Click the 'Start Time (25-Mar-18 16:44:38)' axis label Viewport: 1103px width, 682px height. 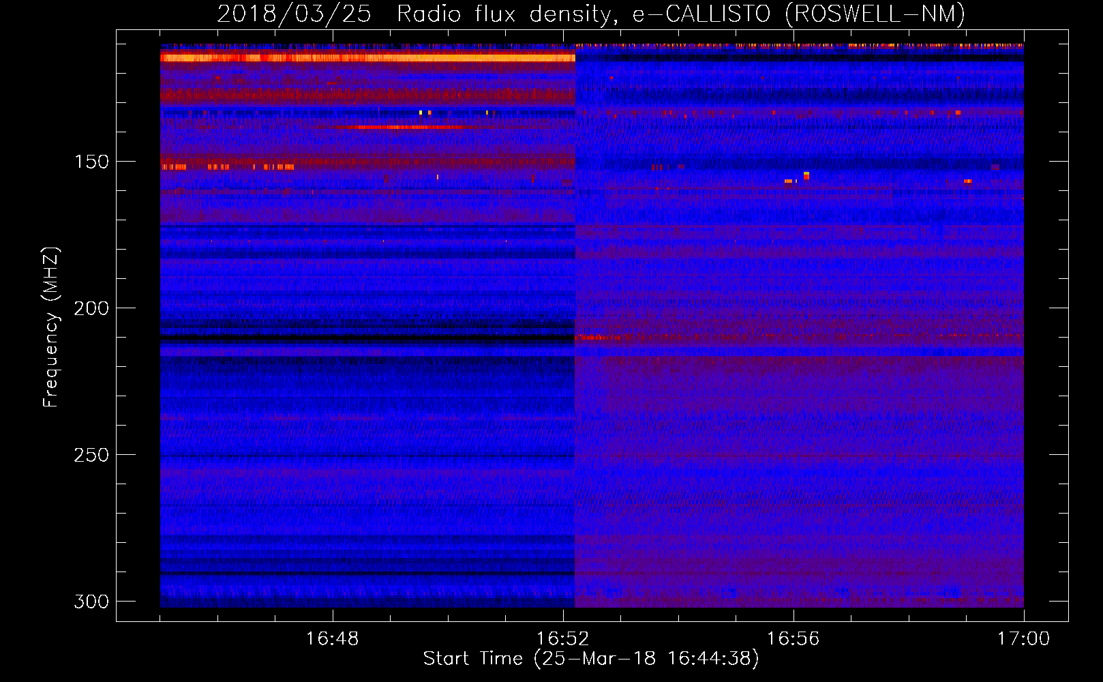pos(591,659)
